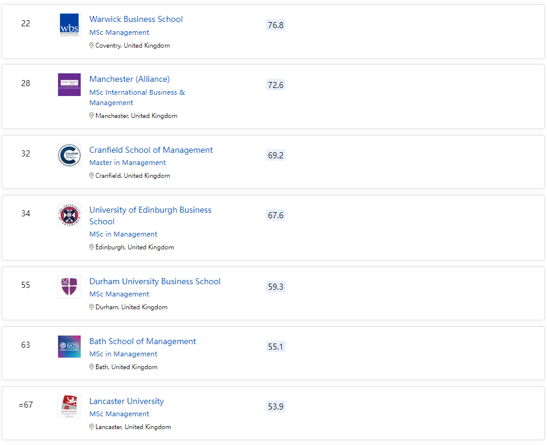Click the Durham University shield logo
Screen dimensions: 547x445
70,287
